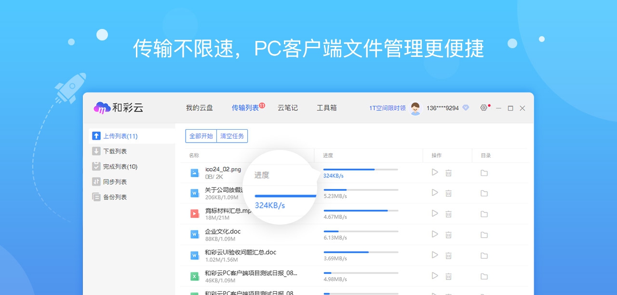This screenshot has width=617, height=295.
Task: Click the Word icon beside 和彩云UI验收问题汇总.doc
Action: 195,255
